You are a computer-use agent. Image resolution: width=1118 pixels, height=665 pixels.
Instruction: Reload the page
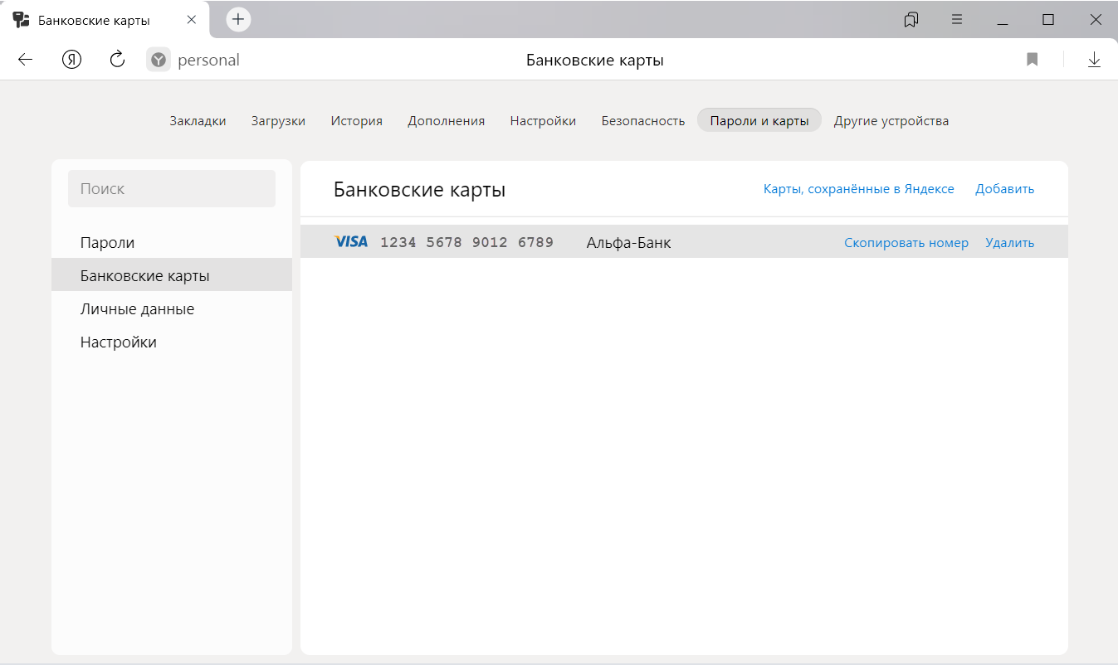117,59
